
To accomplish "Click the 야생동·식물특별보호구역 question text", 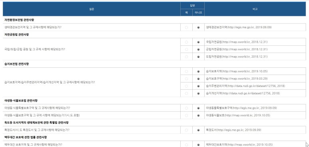I will pos(37,108).
